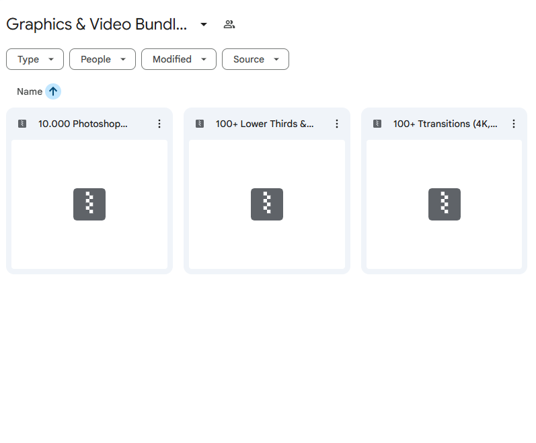
Task: Open more actions for 100+ Lower Thirds file
Action: pos(337,124)
